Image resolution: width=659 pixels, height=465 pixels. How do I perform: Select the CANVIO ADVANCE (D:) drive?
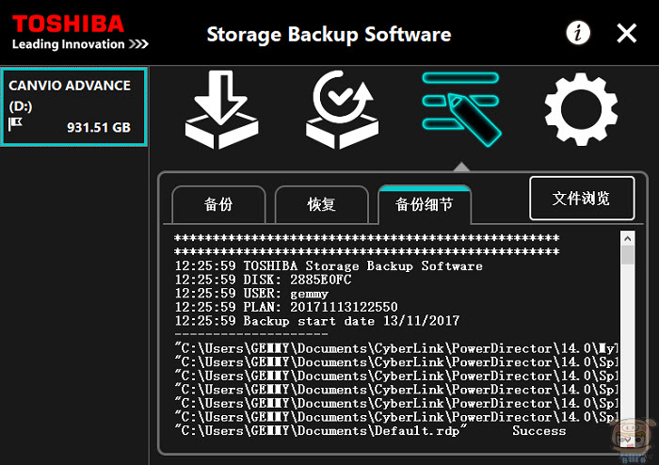pyautogui.click(x=74, y=106)
